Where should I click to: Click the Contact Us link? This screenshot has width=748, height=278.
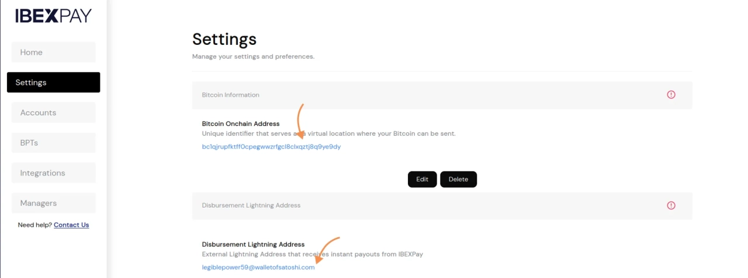click(x=71, y=225)
